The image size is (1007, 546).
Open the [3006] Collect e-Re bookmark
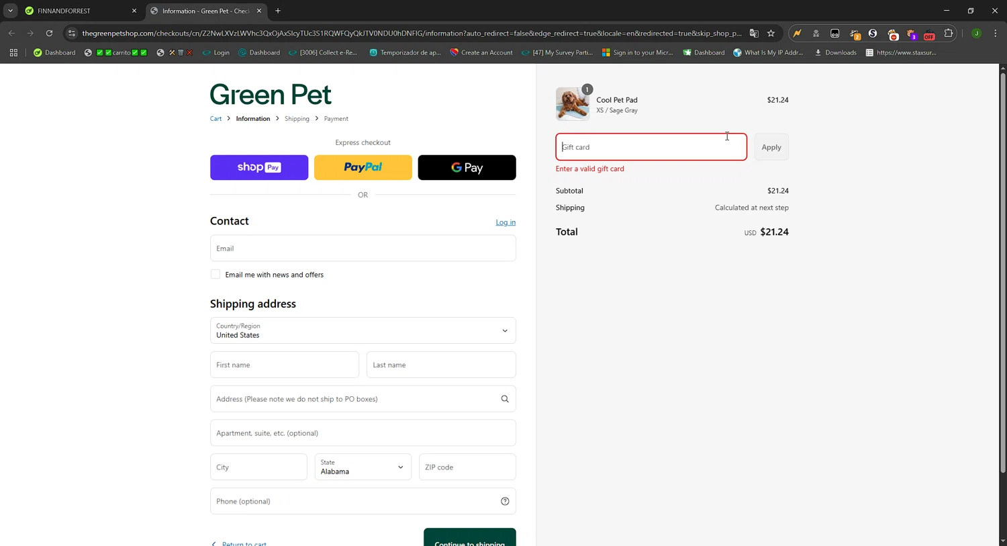pos(323,52)
